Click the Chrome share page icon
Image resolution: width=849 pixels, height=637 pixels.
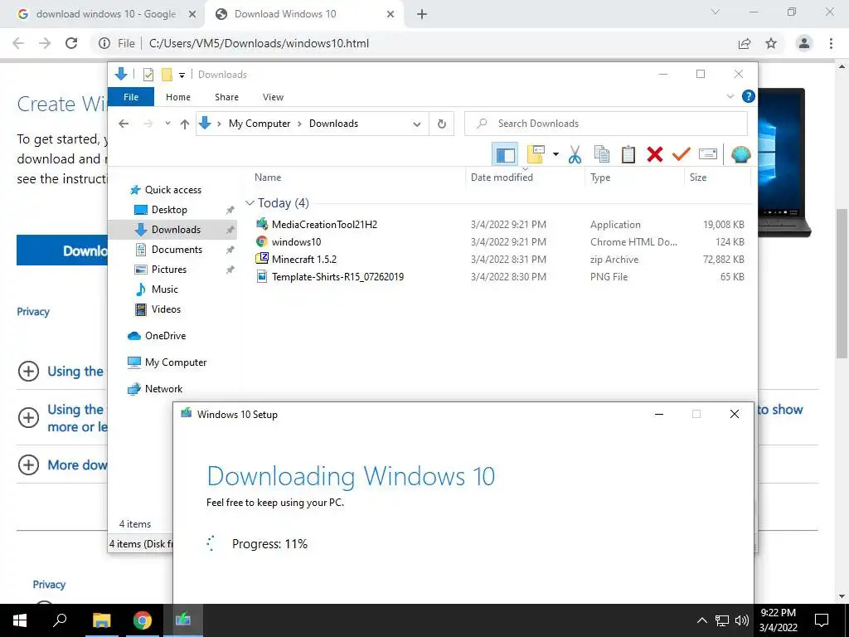(x=745, y=43)
